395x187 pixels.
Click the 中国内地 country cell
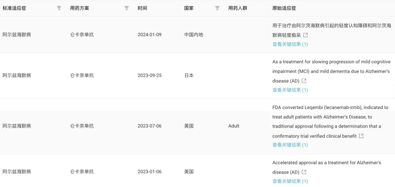tap(194, 35)
